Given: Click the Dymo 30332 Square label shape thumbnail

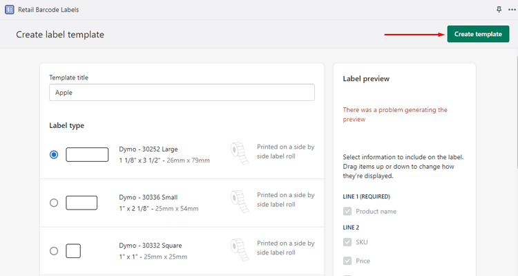Looking at the screenshot, I should (73, 251).
